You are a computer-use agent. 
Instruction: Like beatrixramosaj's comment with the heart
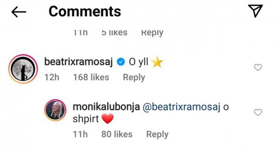[x=258, y=68]
